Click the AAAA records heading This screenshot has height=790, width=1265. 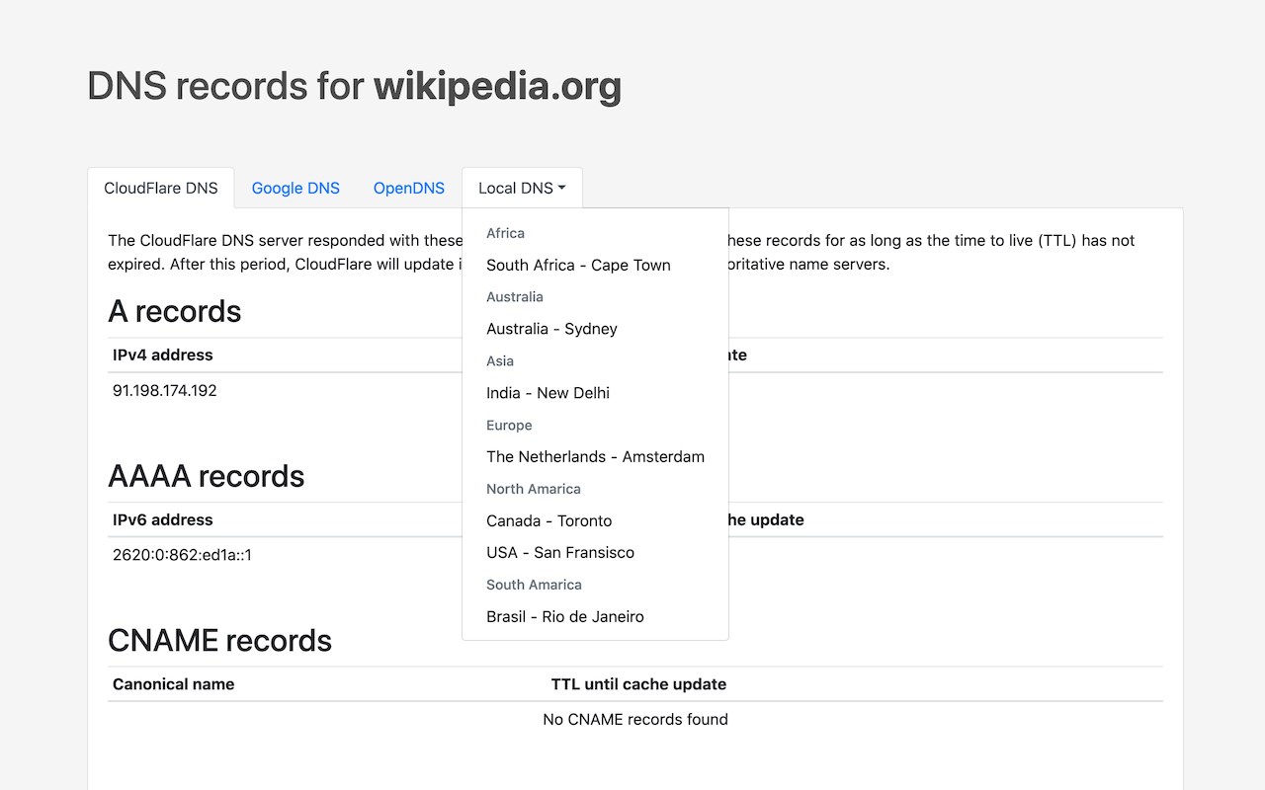coord(206,476)
